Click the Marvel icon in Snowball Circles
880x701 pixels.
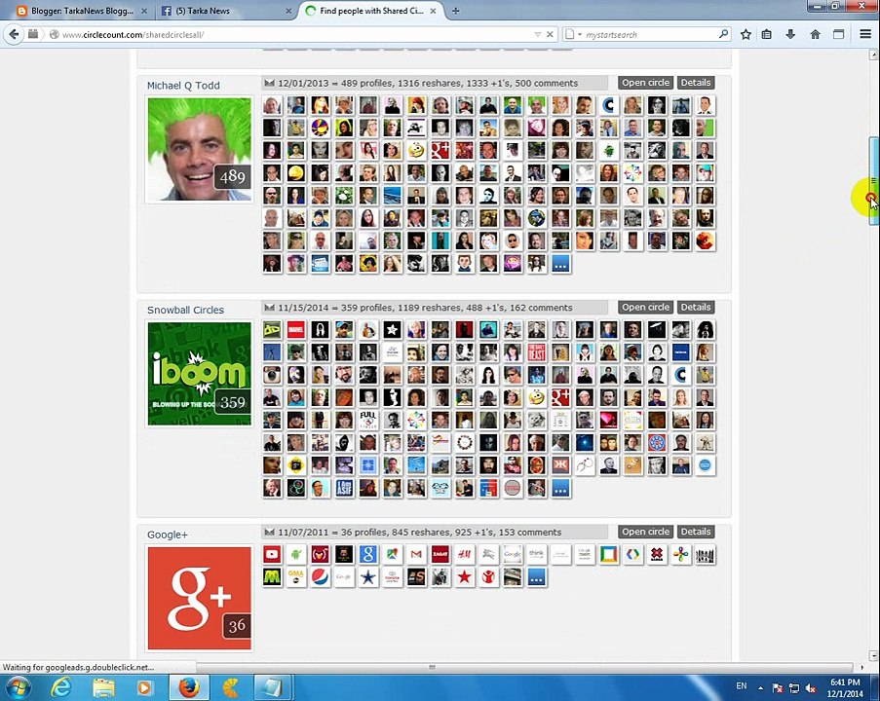[x=295, y=330]
